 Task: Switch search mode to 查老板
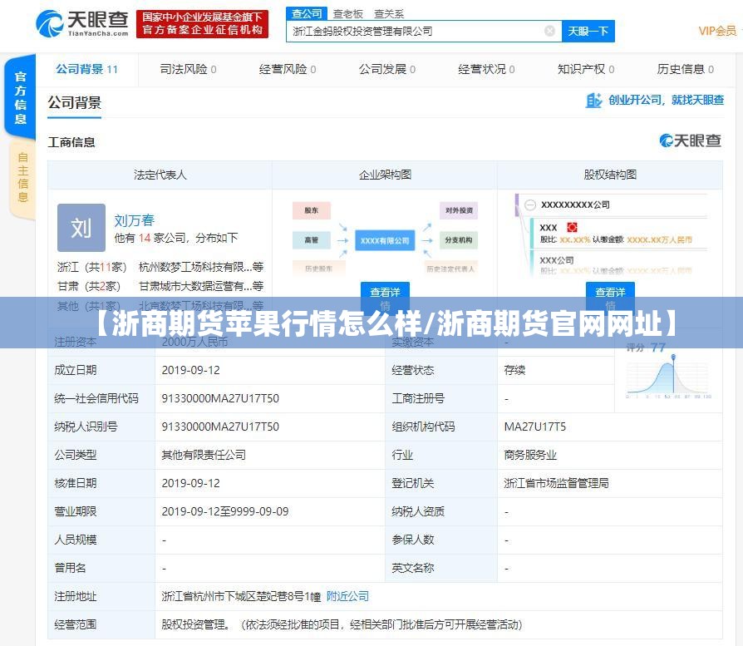point(347,14)
